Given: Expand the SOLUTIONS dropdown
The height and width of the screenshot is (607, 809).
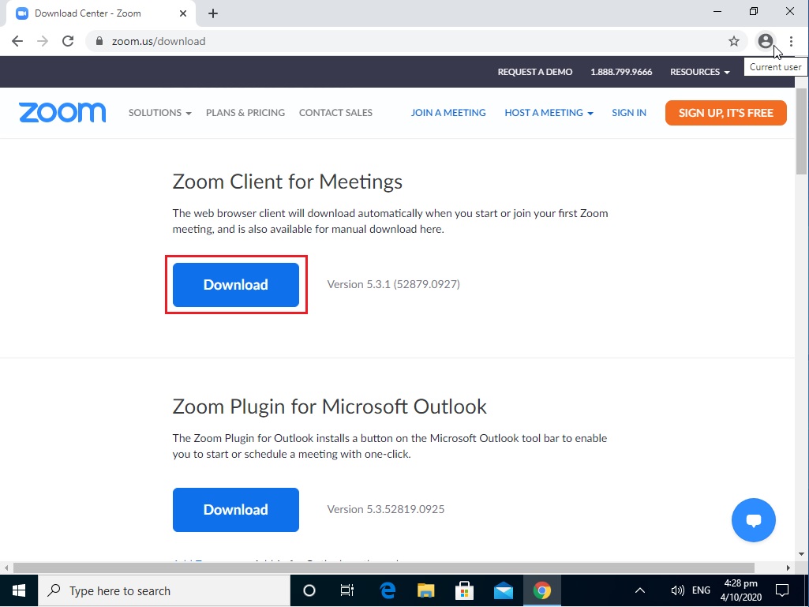Looking at the screenshot, I should click(x=160, y=113).
